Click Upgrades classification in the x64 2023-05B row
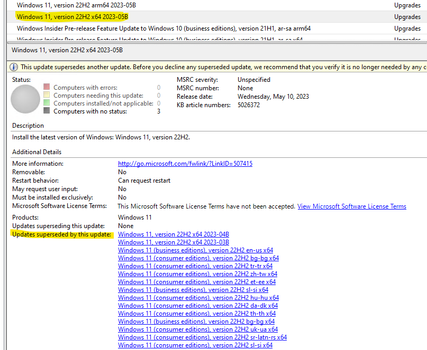 click(x=407, y=17)
